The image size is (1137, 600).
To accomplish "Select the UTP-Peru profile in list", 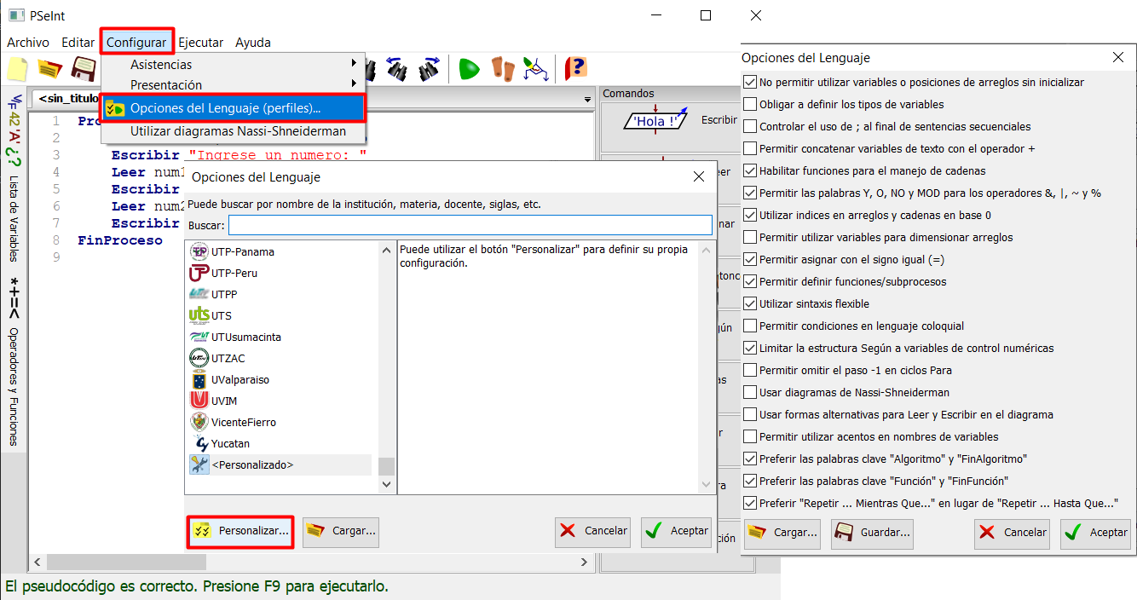I will 234,274.
